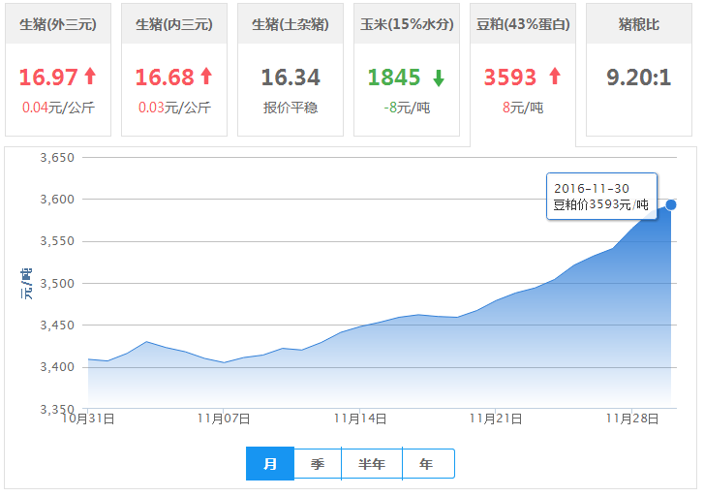Click the tooltip showing 豆粕价3593元/吨
This screenshot has width=704, height=496.
coord(601,197)
